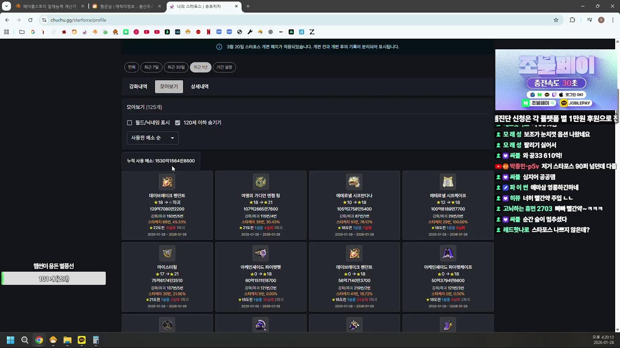Click the 101개 (2%) balloon progress bar
Image resolution: width=620 pixels, height=348 pixels.
(x=54, y=278)
